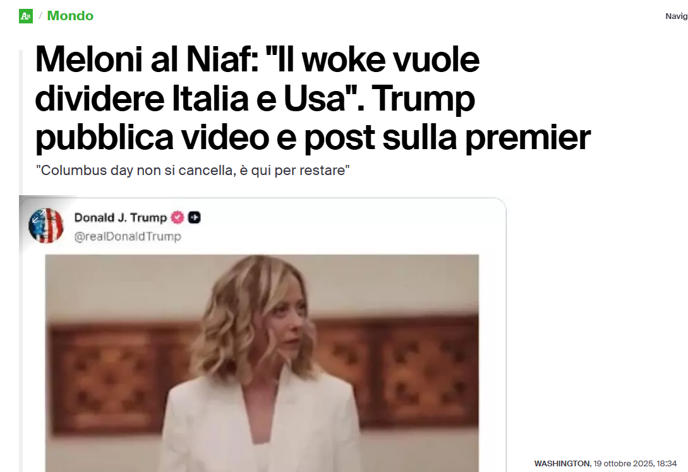This screenshot has height=472, width=688.
Task: Open the green site logo home icon
Action: click(26, 16)
